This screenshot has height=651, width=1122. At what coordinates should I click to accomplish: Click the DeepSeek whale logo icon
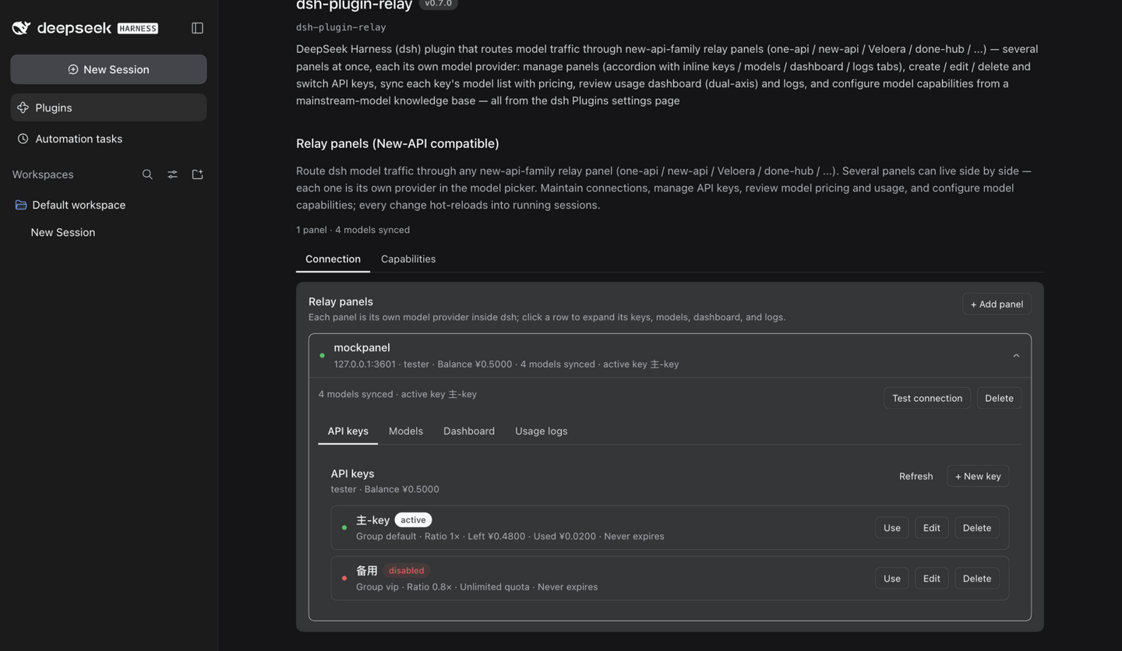click(x=22, y=28)
